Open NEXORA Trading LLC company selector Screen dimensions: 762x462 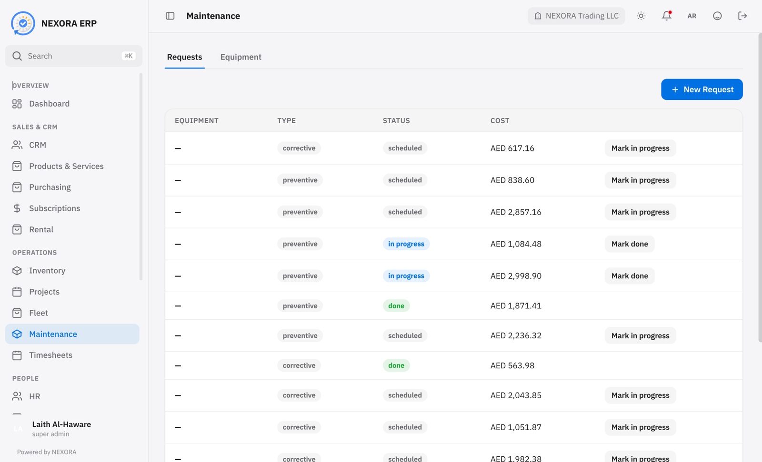pyautogui.click(x=576, y=16)
